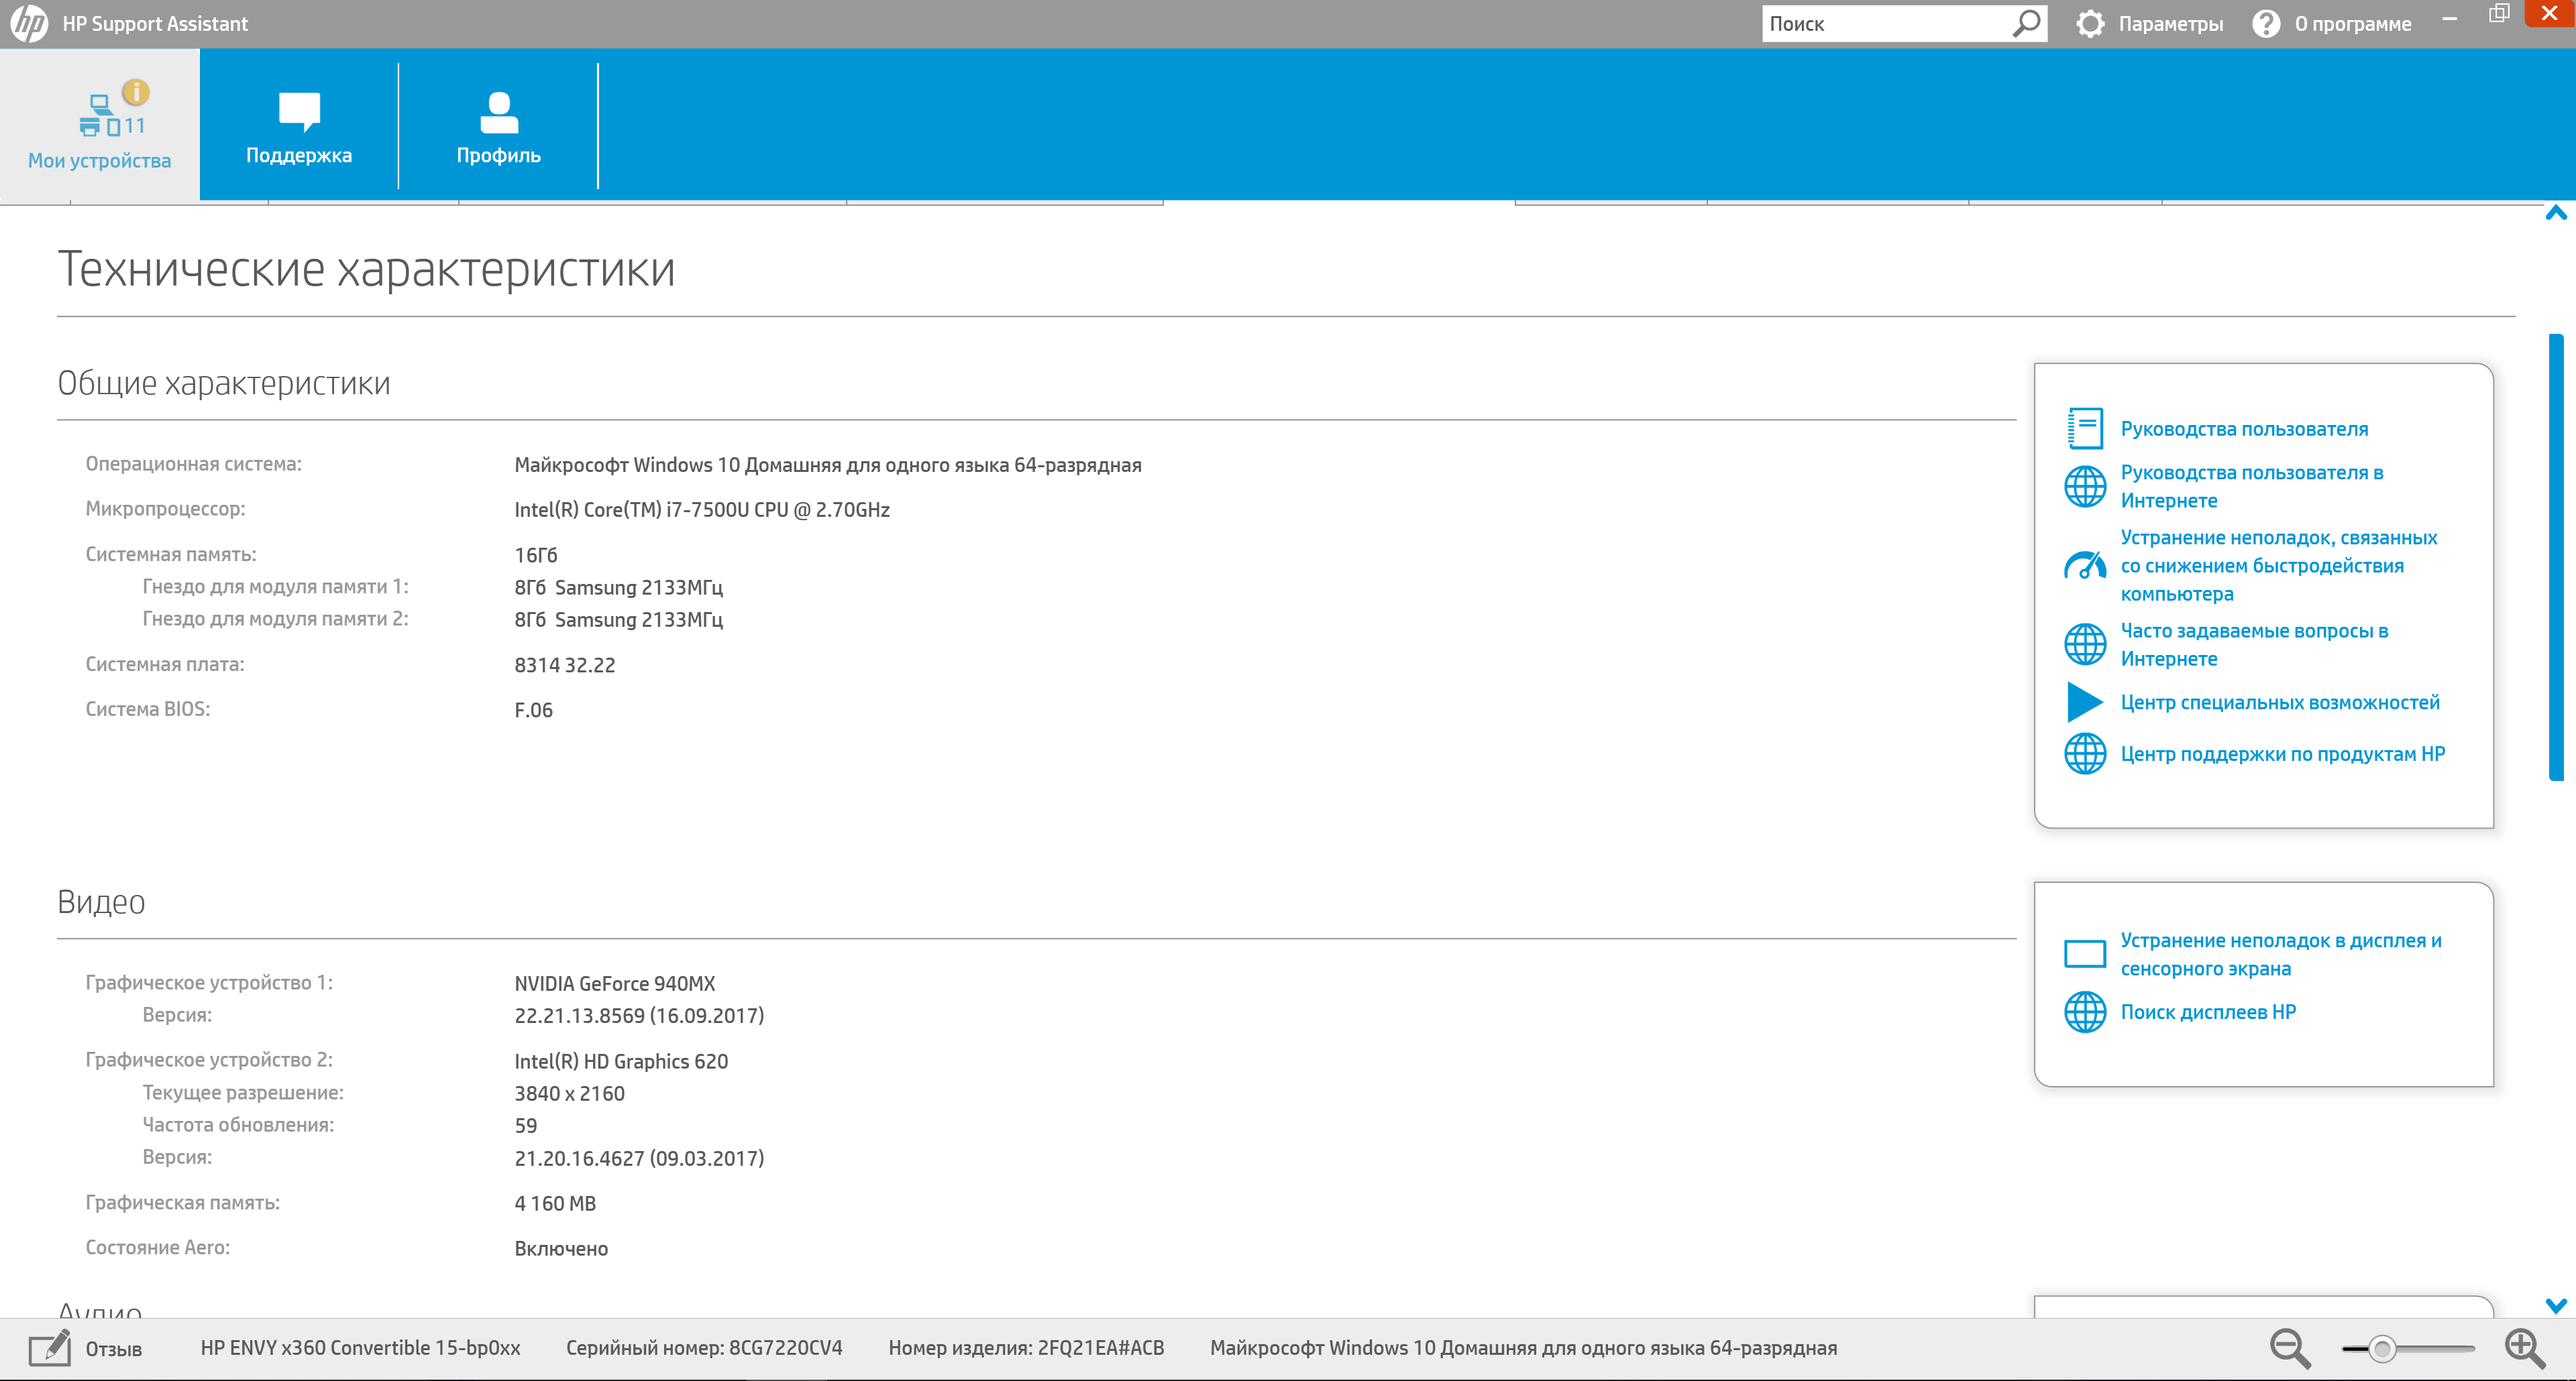Open Руководства пользователя в Интернете link
This screenshot has height=1381, width=2576.
pyautogui.click(x=2252, y=487)
